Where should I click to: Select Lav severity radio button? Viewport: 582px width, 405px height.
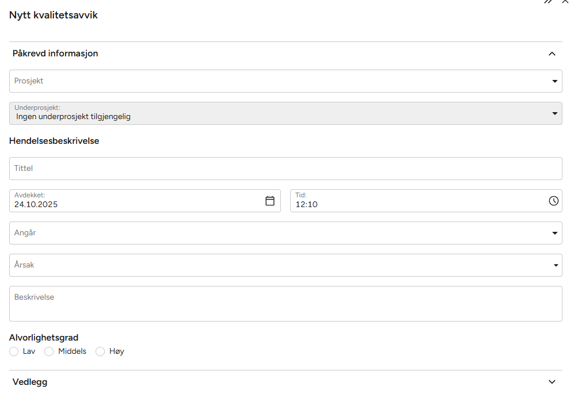14,351
